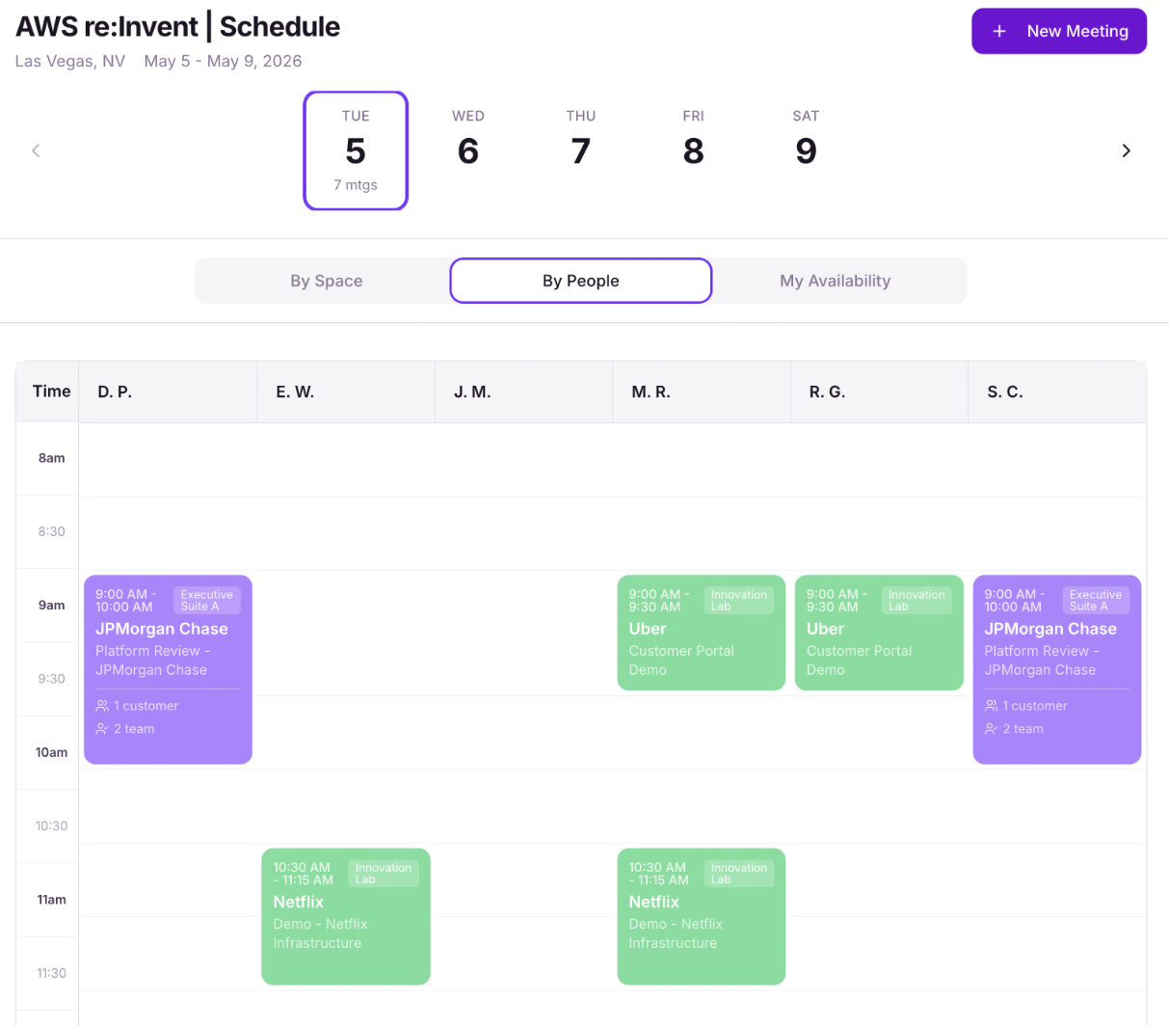The width and height of the screenshot is (1169, 1026).
Task: Advance the week with the right chevron arrow
Action: click(x=1126, y=150)
